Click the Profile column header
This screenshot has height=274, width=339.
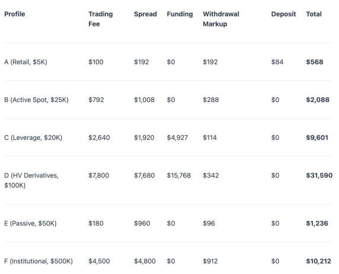click(x=15, y=14)
